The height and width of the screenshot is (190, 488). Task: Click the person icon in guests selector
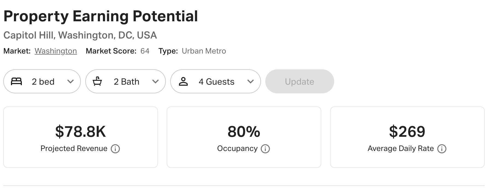tap(183, 81)
